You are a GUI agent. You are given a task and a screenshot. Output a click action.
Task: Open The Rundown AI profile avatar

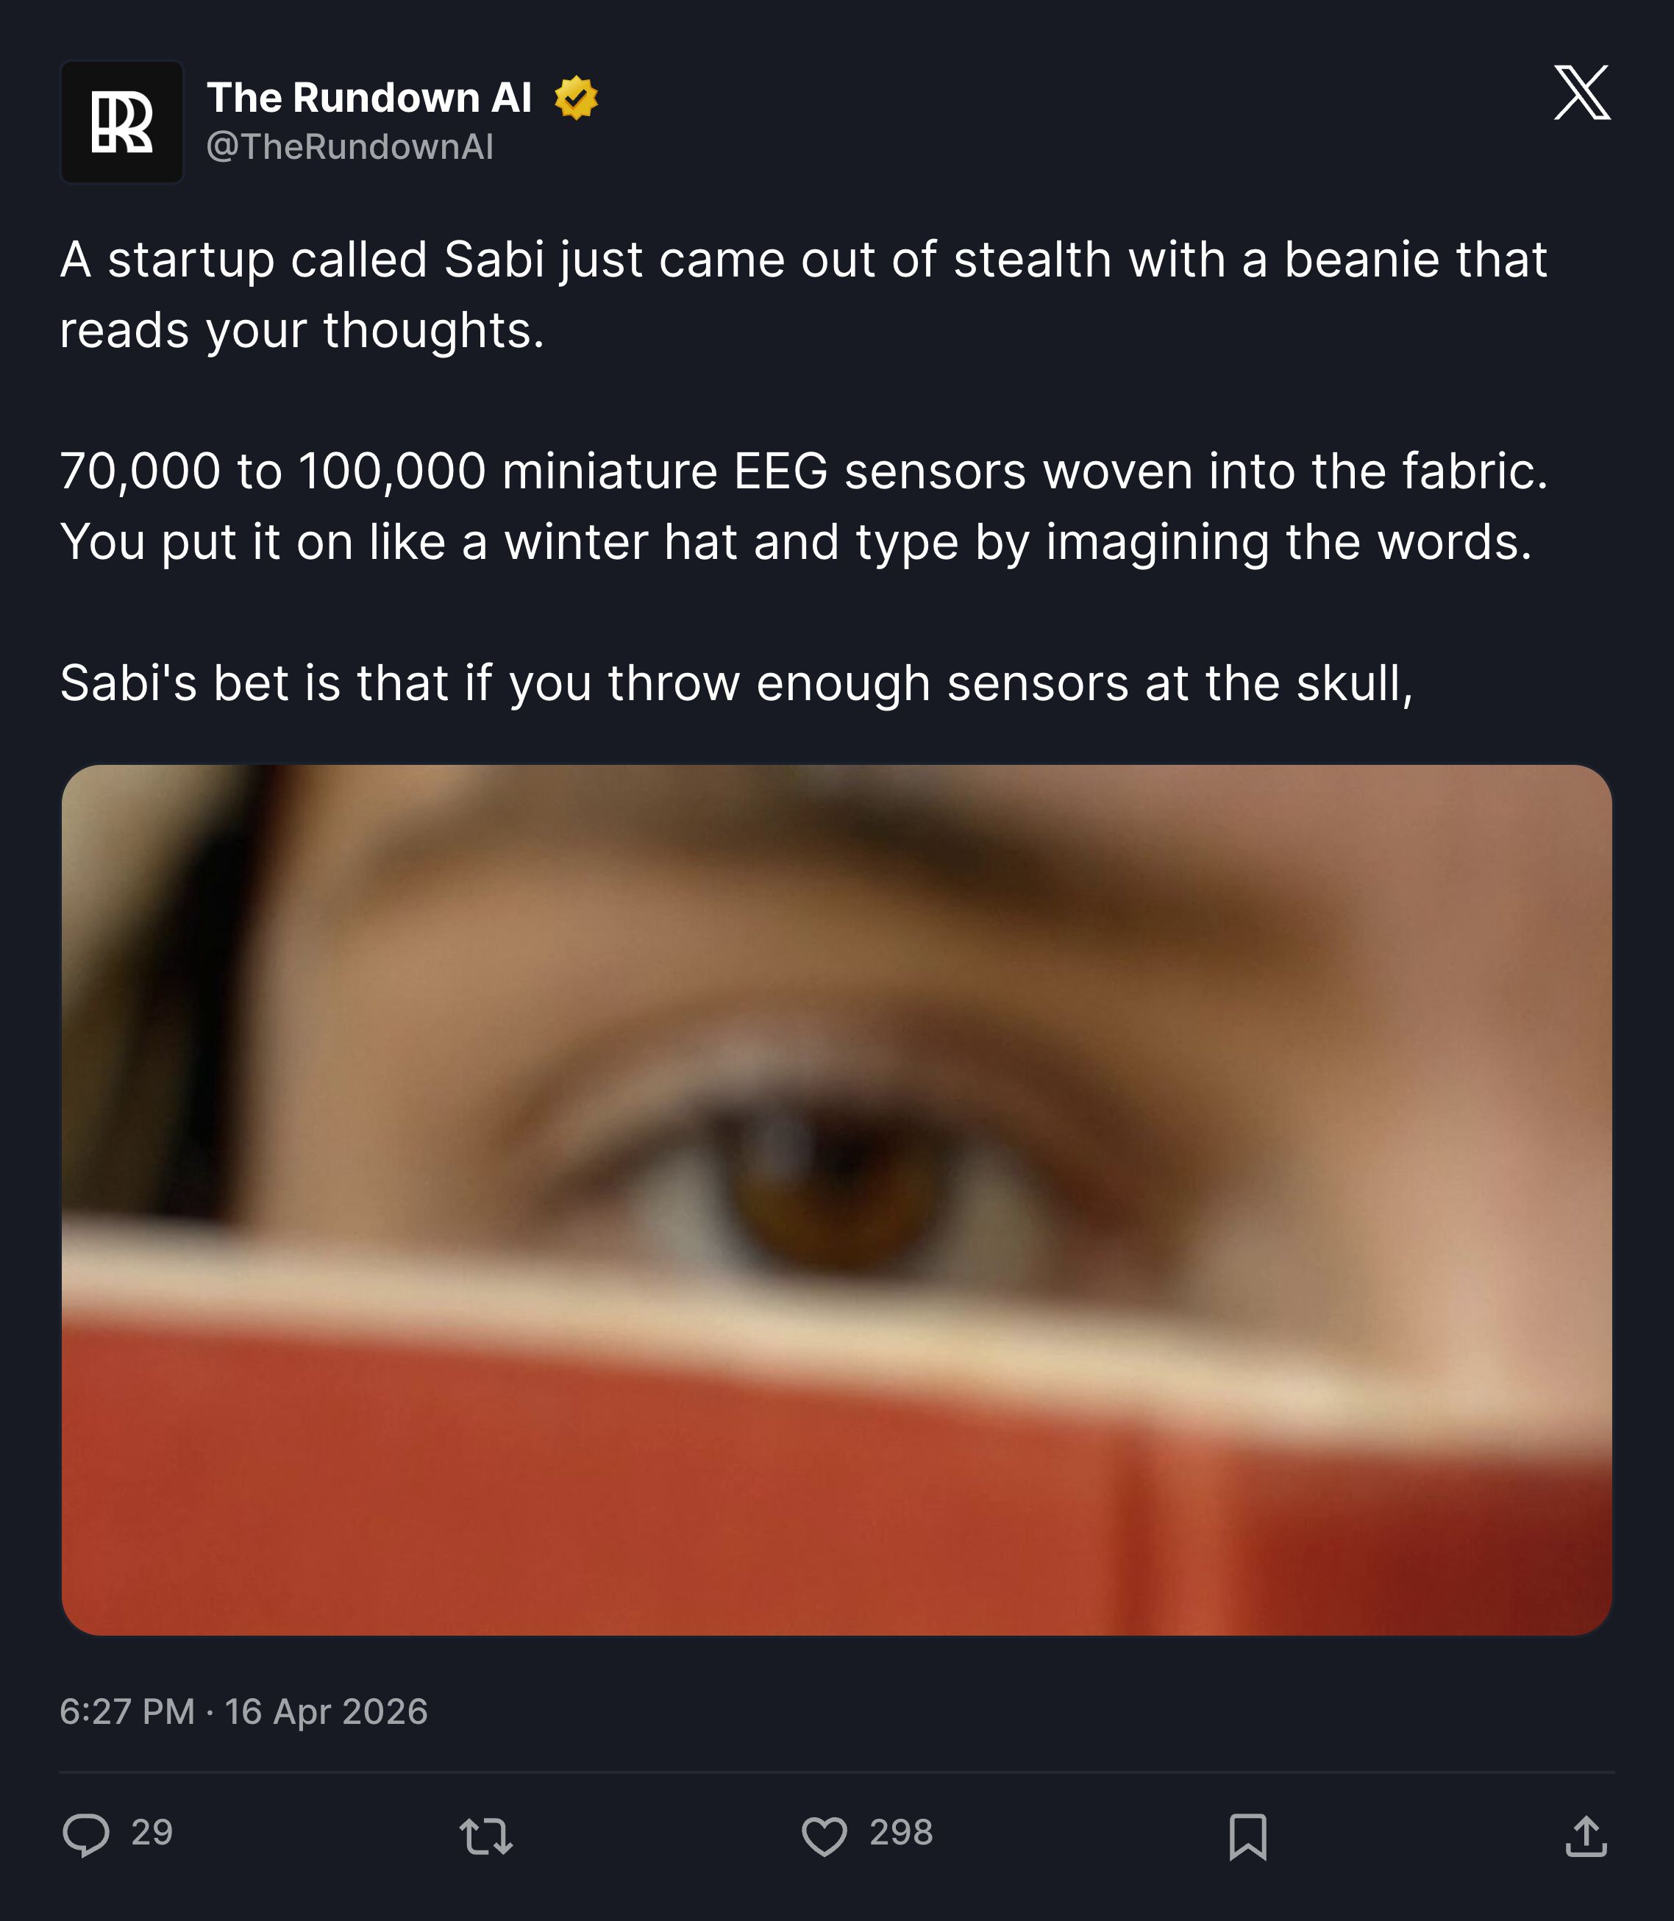pyautogui.click(x=122, y=122)
